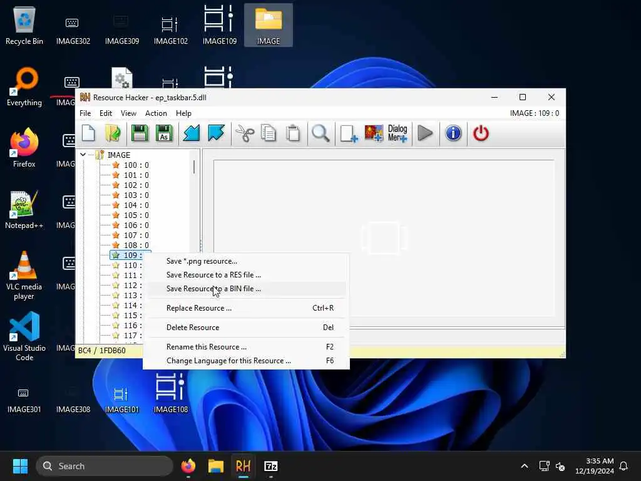This screenshot has width=641, height=481.
Task: Click the taskbar Search box
Action: (x=105, y=466)
